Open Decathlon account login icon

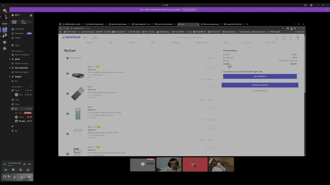point(277,38)
